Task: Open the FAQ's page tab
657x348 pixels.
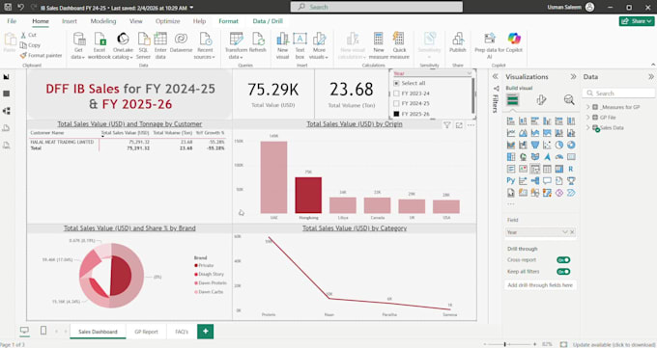Action: [x=182, y=332]
